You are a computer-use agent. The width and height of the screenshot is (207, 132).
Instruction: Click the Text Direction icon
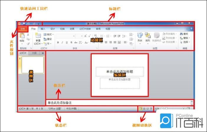click(x=131, y=34)
